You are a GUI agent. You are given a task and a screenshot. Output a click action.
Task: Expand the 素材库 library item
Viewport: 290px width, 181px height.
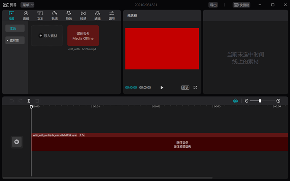point(15,40)
